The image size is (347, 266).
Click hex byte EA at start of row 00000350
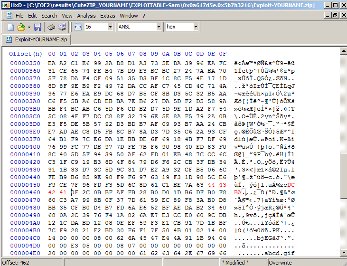[52, 63]
